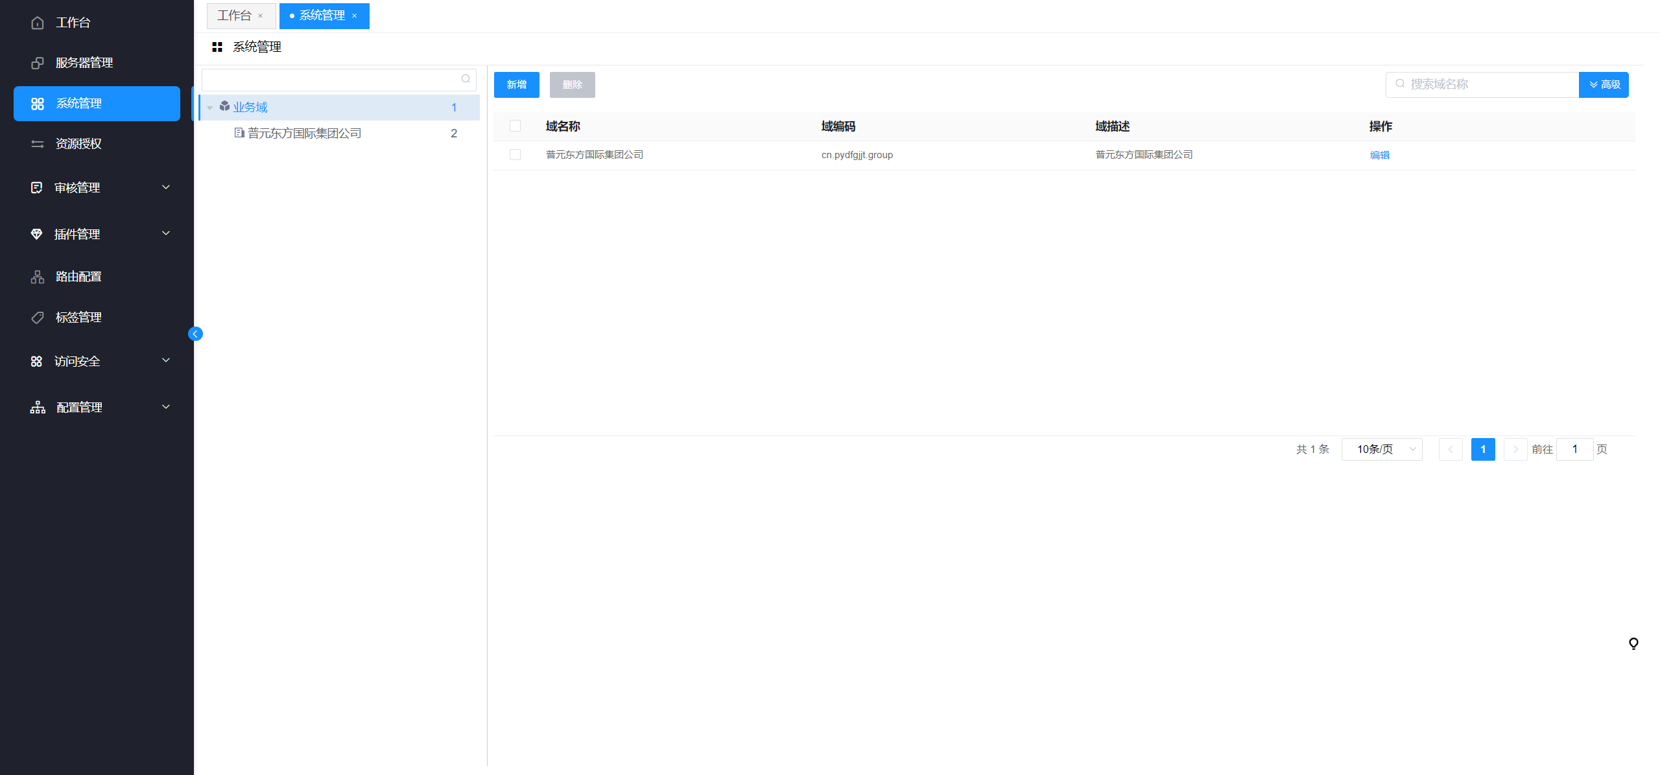The height and width of the screenshot is (775, 1660).
Task: Select page 1 in pagination
Action: pyautogui.click(x=1483, y=449)
